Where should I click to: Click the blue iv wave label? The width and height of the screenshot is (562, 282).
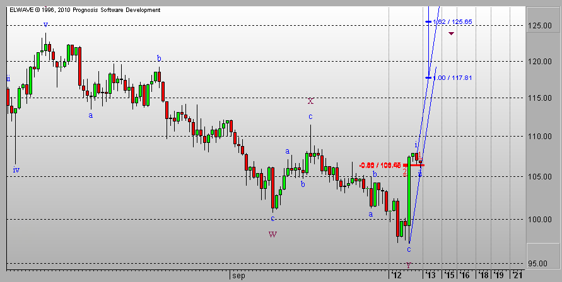pyautogui.click(x=16, y=169)
